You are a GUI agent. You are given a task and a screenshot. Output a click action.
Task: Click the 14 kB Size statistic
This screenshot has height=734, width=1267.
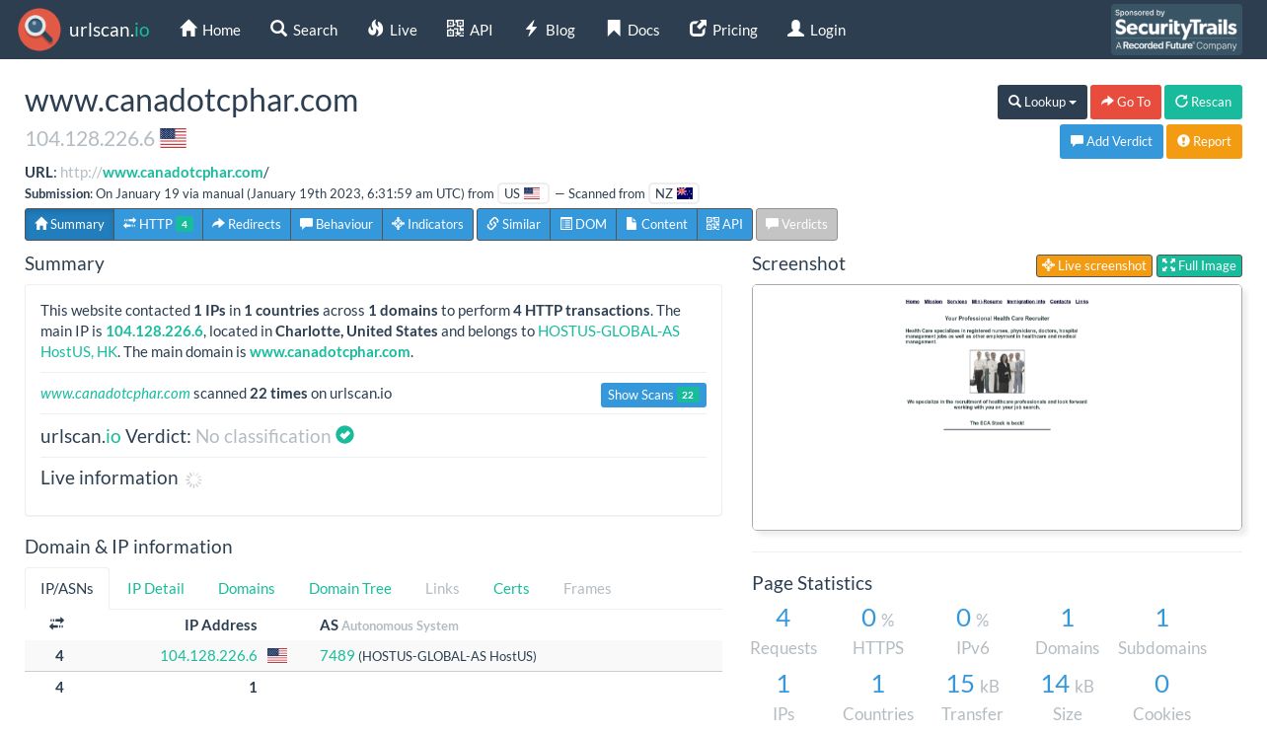1067,697
